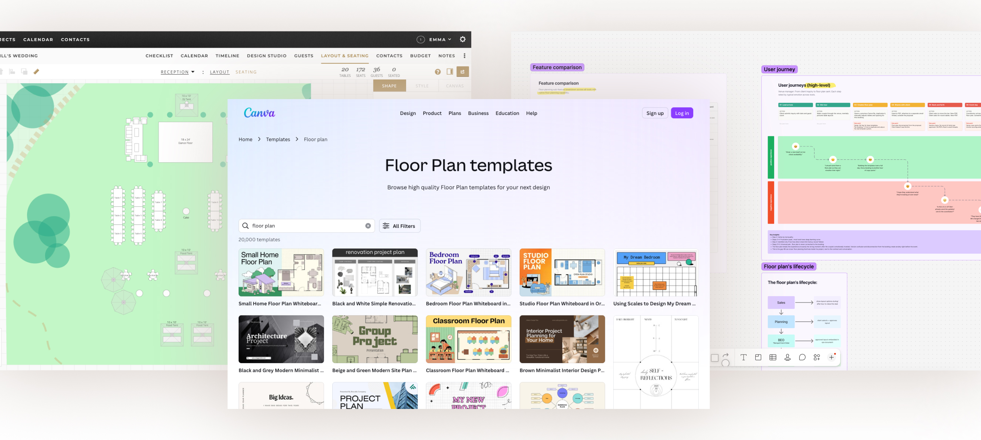
Task: Open Interior Project Planning template thumbnail
Action: (562, 339)
